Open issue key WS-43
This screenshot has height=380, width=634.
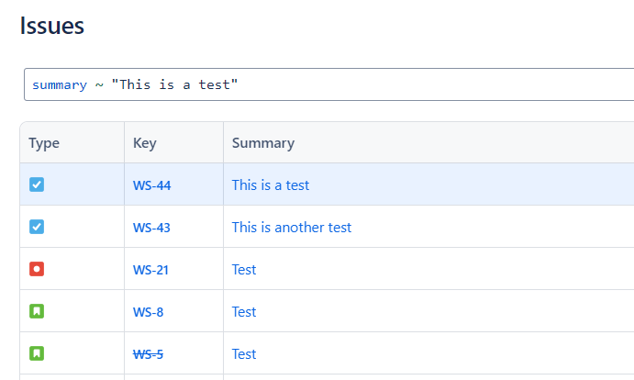click(151, 228)
